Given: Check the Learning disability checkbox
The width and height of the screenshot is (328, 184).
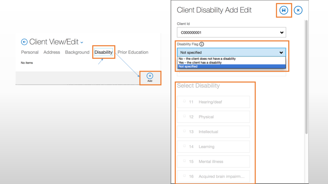Looking at the screenshot, I should tap(184, 146).
